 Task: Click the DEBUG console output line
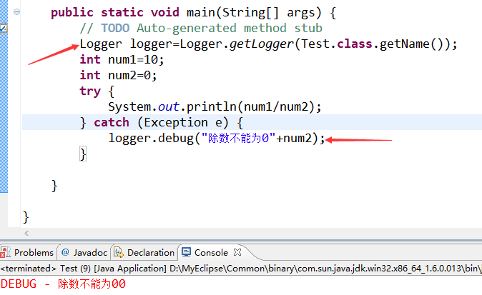click(x=64, y=284)
